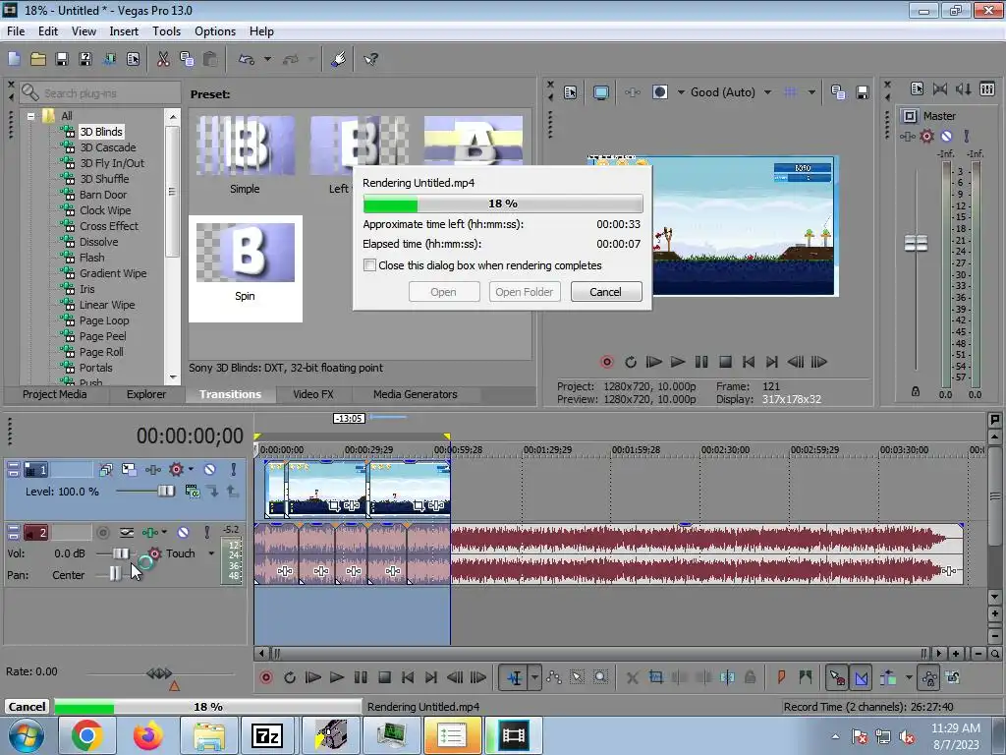
Task: Toggle Auto Ripple in timeline toolbar
Action: click(888, 677)
